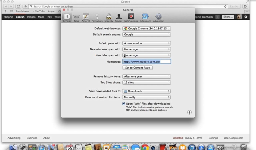This screenshot has width=256, height=150.
Task: Open the Top Sites shows dropdown
Action: coord(146,82)
